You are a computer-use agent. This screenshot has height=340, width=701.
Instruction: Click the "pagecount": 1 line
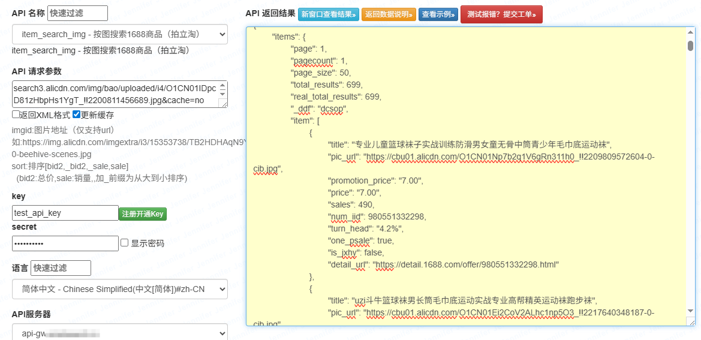tap(319, 61)
